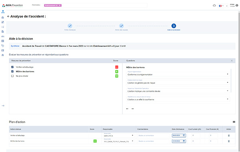Open the language selector with French flag
This screenshot has width=240, height=152.
pos(223,6)
